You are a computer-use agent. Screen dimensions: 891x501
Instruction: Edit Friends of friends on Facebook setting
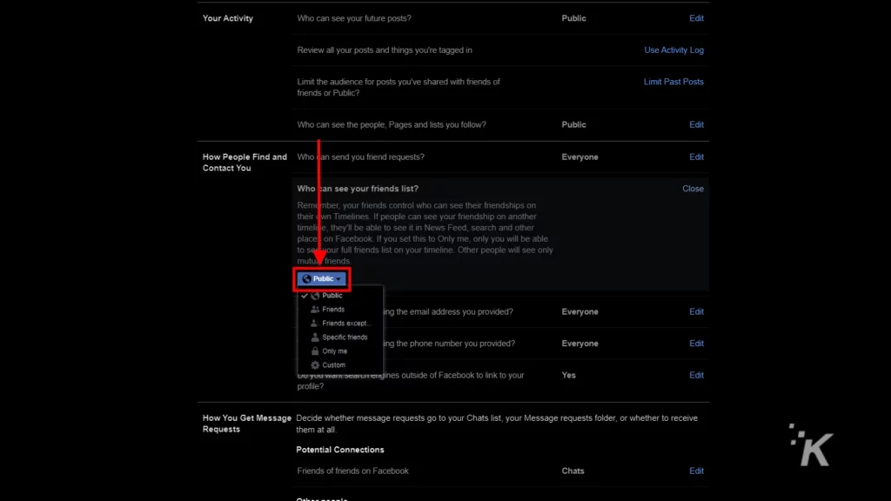pos(696,471)
